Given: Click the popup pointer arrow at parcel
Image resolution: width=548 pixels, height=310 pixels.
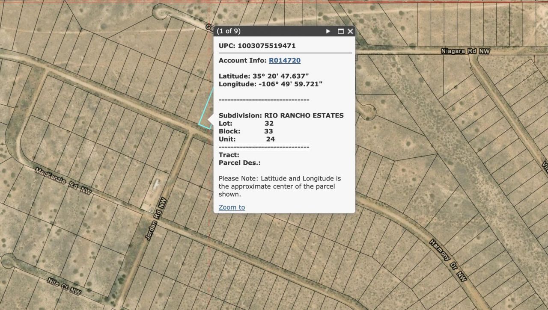Looking at the screenshot, I should [x=210, y=120].
